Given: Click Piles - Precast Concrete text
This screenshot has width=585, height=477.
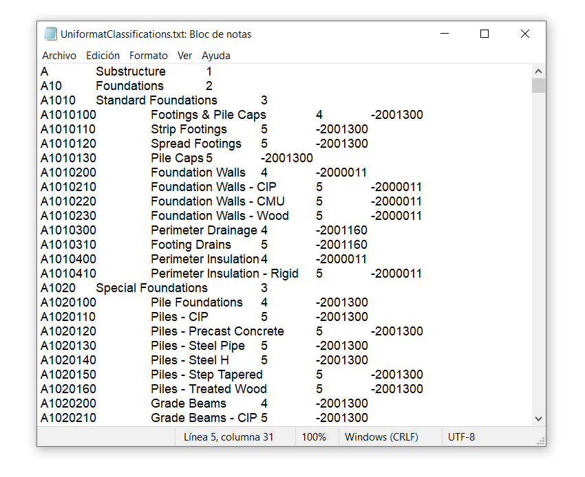Looking at the screenshot, I should tap(217, 332).
